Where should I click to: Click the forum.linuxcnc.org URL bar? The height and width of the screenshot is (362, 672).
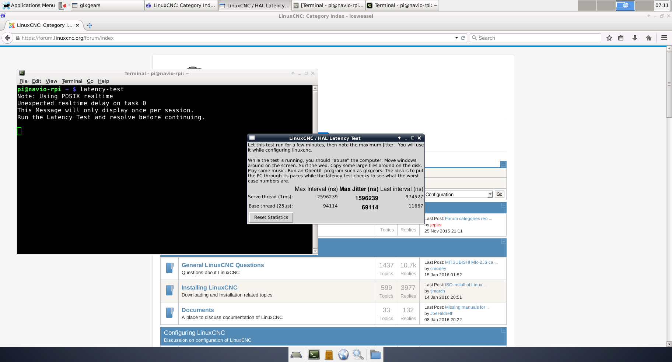[x=236, y=38]
